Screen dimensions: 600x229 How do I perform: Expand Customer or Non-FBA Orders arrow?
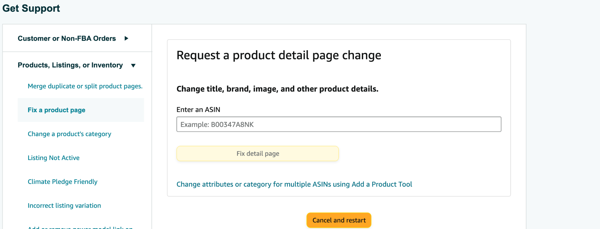click(126, 38)
